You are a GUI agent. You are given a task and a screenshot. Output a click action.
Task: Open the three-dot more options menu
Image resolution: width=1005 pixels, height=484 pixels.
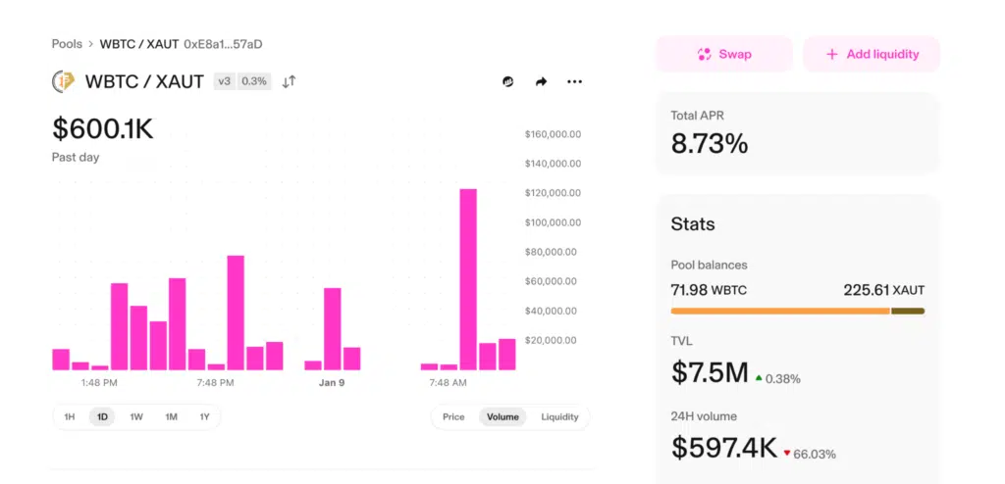click(574, 81)
